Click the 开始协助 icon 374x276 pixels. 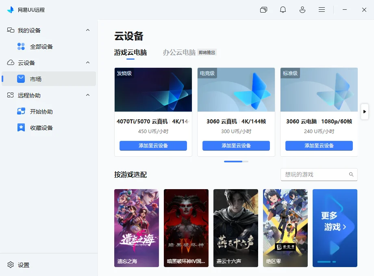(x=21, y=111)
